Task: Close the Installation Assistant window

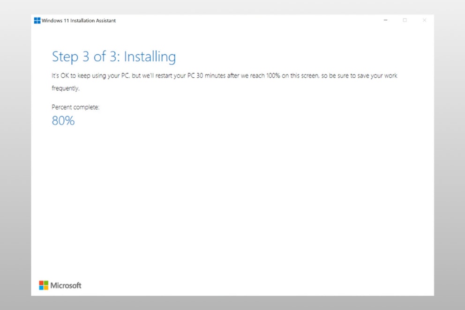Action: pos(425,21)
